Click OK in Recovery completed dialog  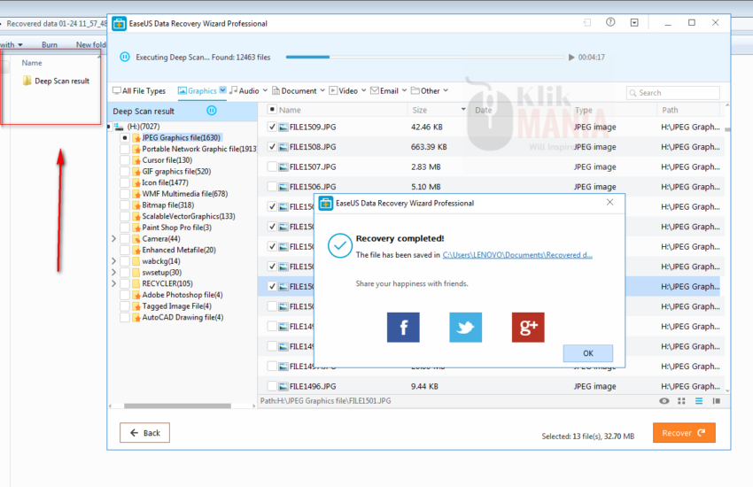tap(588, 353)
